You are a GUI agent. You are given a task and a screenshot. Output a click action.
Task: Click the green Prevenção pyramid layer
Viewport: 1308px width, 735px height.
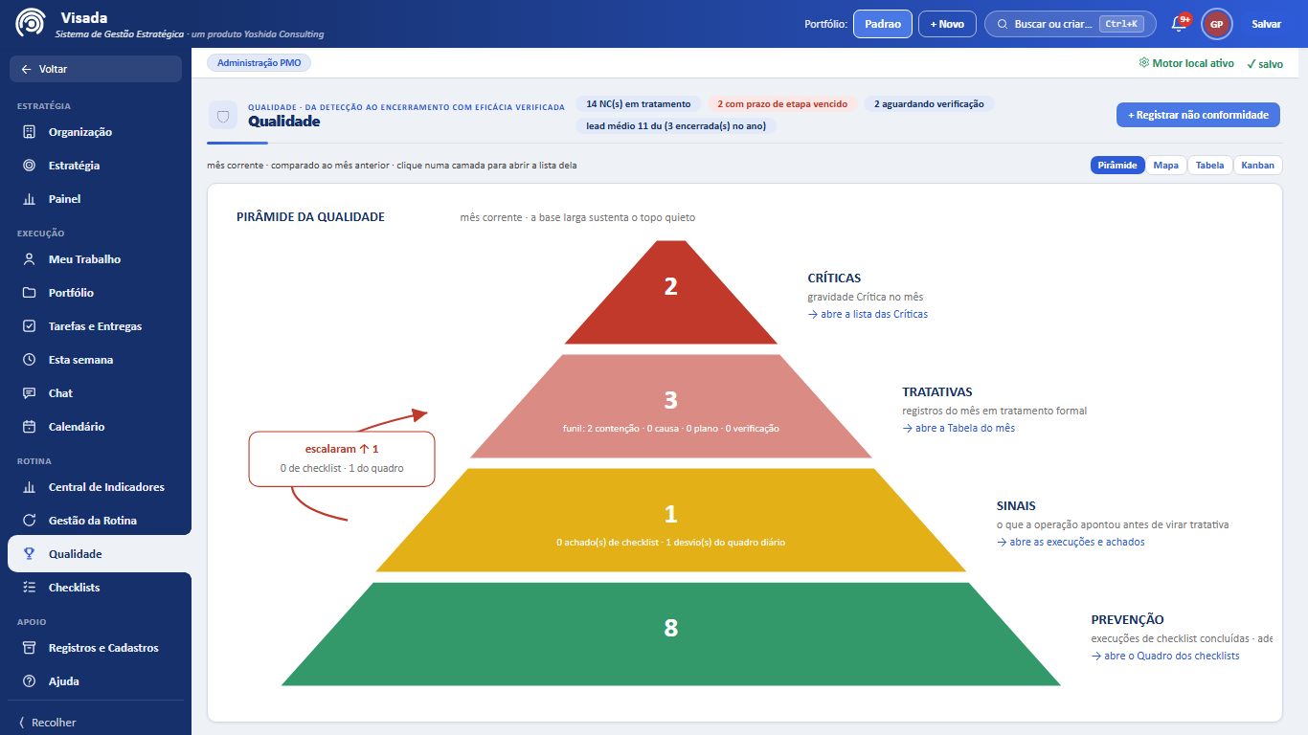tap(671, 634)
